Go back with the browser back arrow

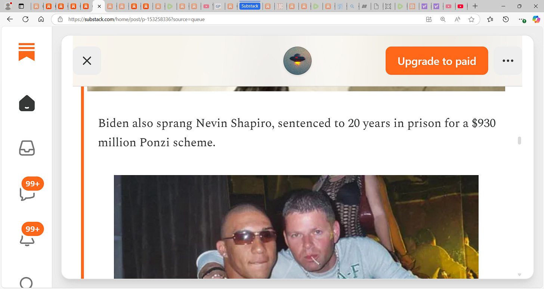tap(10, 19)
